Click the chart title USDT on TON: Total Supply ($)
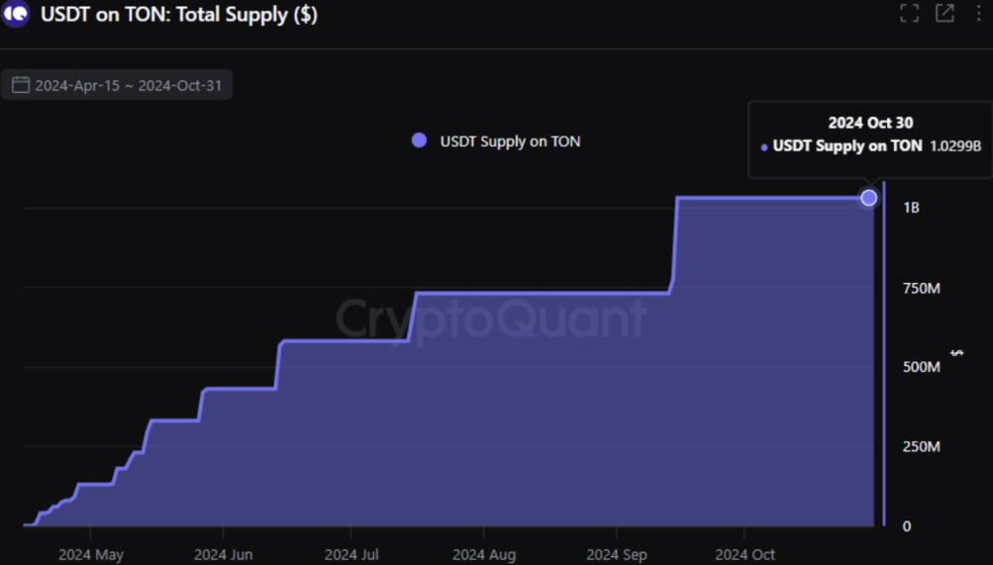 (179, 14)
